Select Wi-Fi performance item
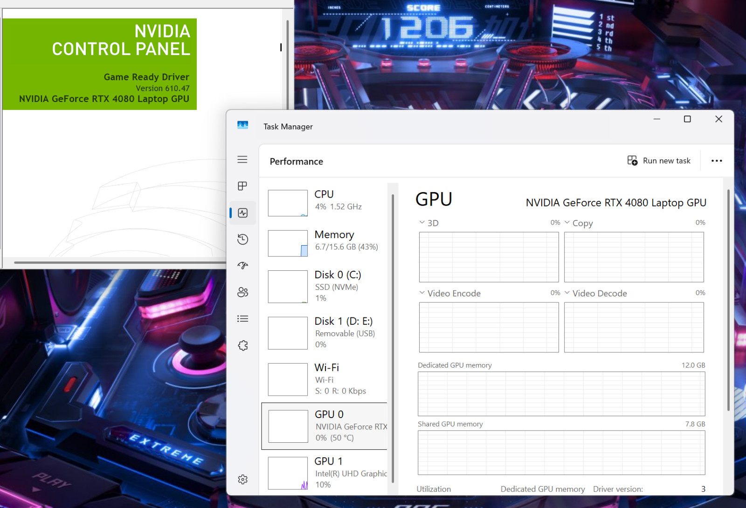 [325, 379]
